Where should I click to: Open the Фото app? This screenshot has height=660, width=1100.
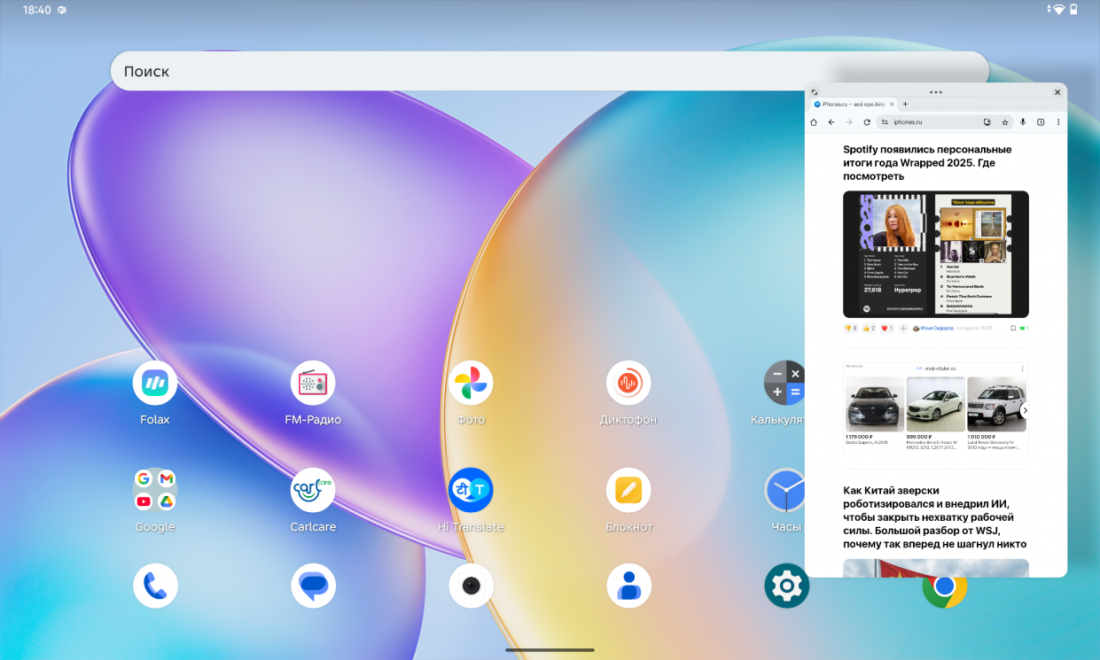pos(471,383)
